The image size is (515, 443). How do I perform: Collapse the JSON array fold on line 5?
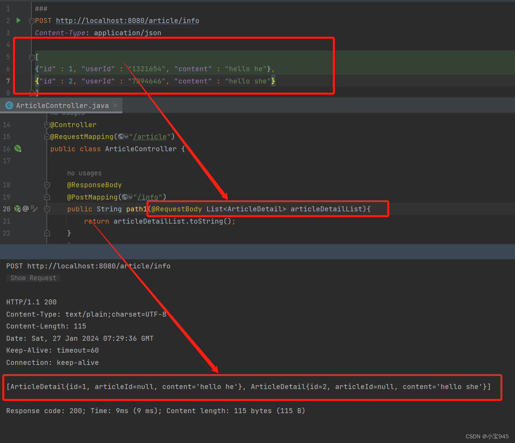32,57
